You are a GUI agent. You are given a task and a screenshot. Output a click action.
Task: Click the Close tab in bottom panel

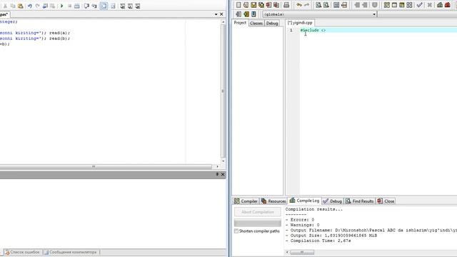pyautogui.click(x=386, y=201)
